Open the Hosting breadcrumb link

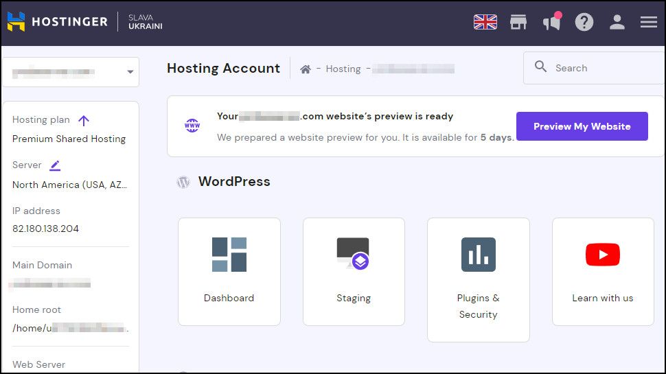click(x=343, y=69)
